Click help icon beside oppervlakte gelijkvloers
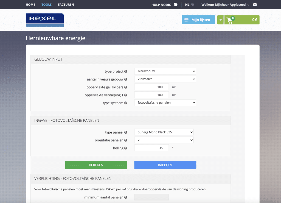 pos(126,87)
